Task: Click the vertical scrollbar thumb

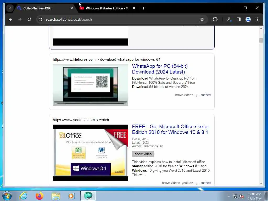Action: (x=261, y=41)
